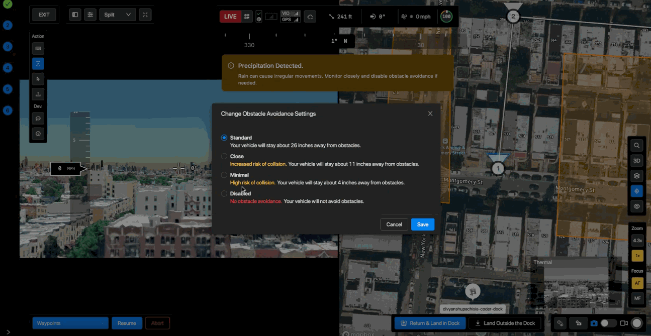Enable AF autofocus mode

(637, 283)
